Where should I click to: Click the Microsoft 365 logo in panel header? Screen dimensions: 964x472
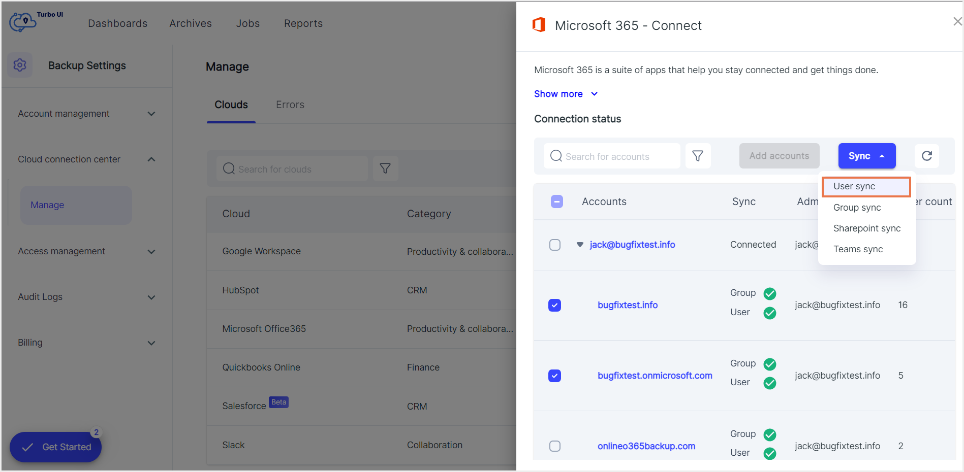pos(539,24)
